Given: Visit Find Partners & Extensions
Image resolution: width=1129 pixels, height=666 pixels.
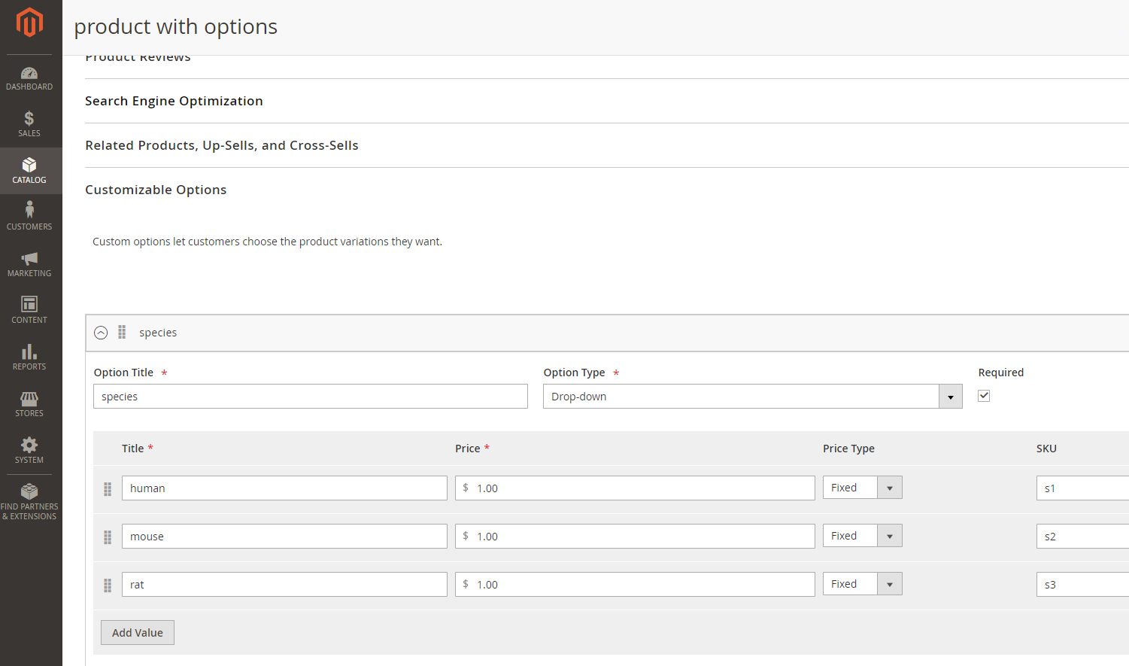Looking at the screenshot, I should pos(29,502).
